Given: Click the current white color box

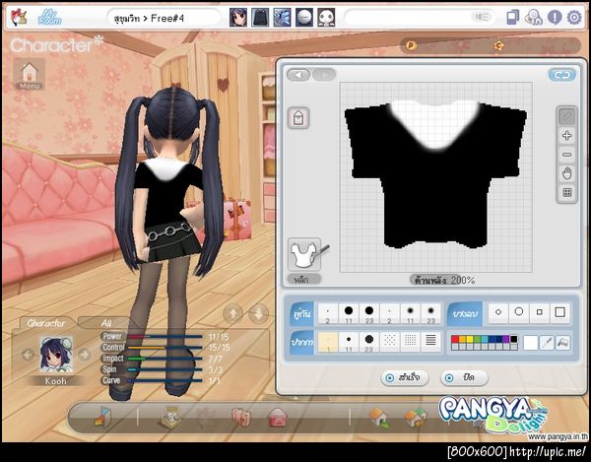Looking at the screenshot, I should tap(530, 343).
